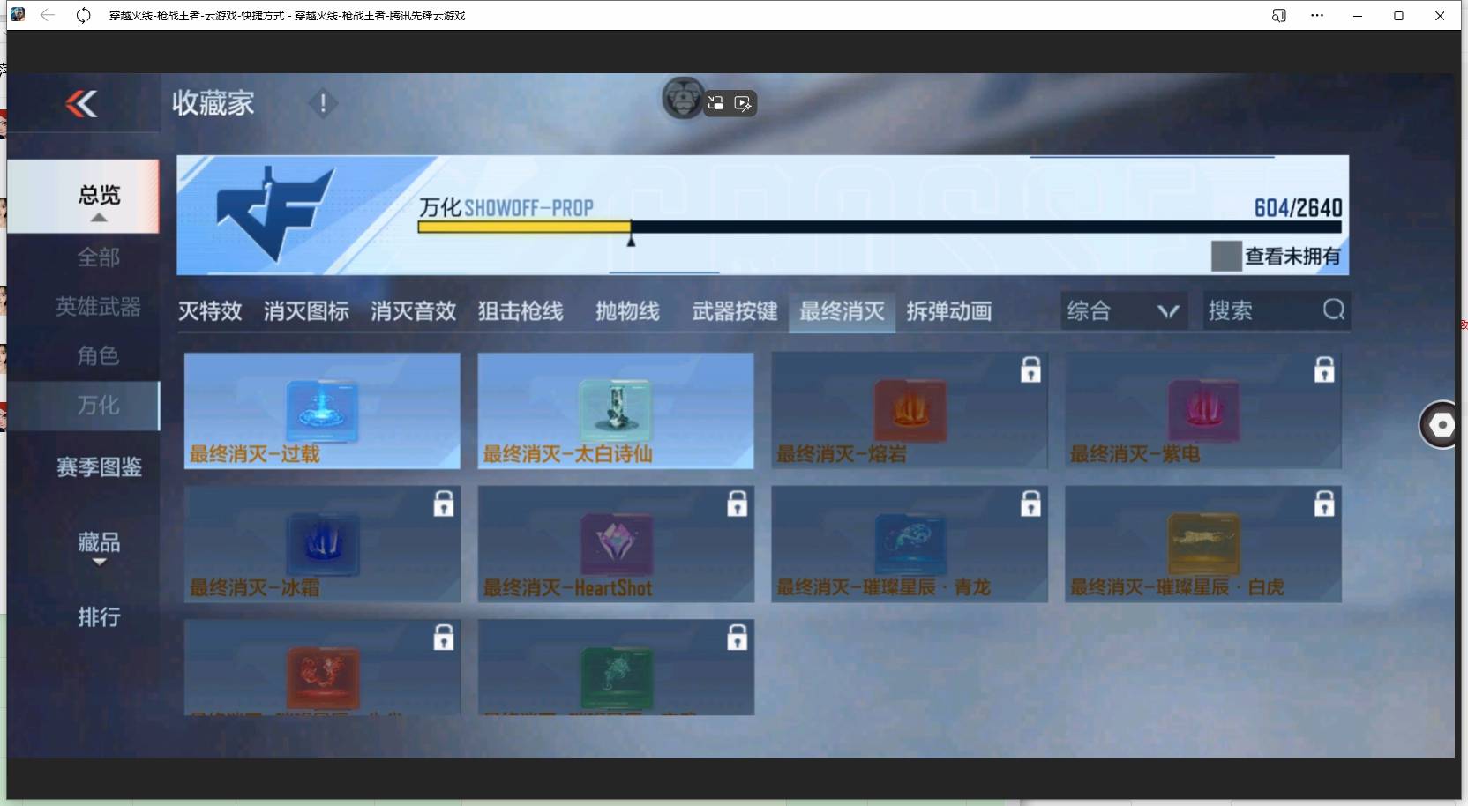Click lock icon on 璀璨星辰·白虎 card
This screenshot has width=1468, height=806.
tap(1324, 503)
